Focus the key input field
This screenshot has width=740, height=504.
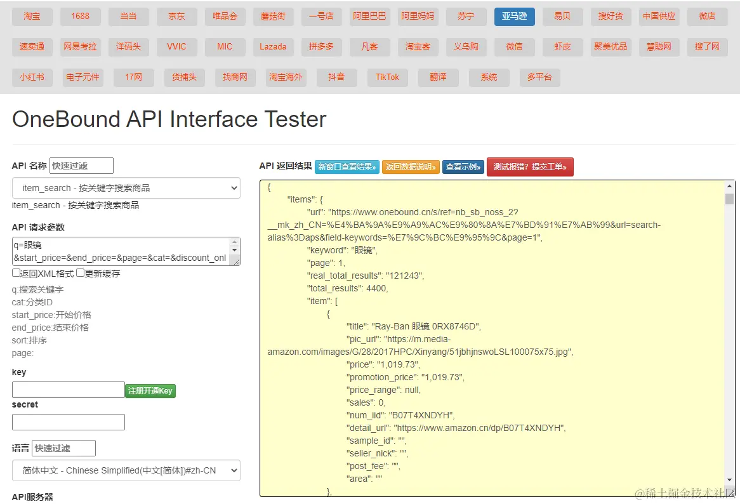coord(68,390)
